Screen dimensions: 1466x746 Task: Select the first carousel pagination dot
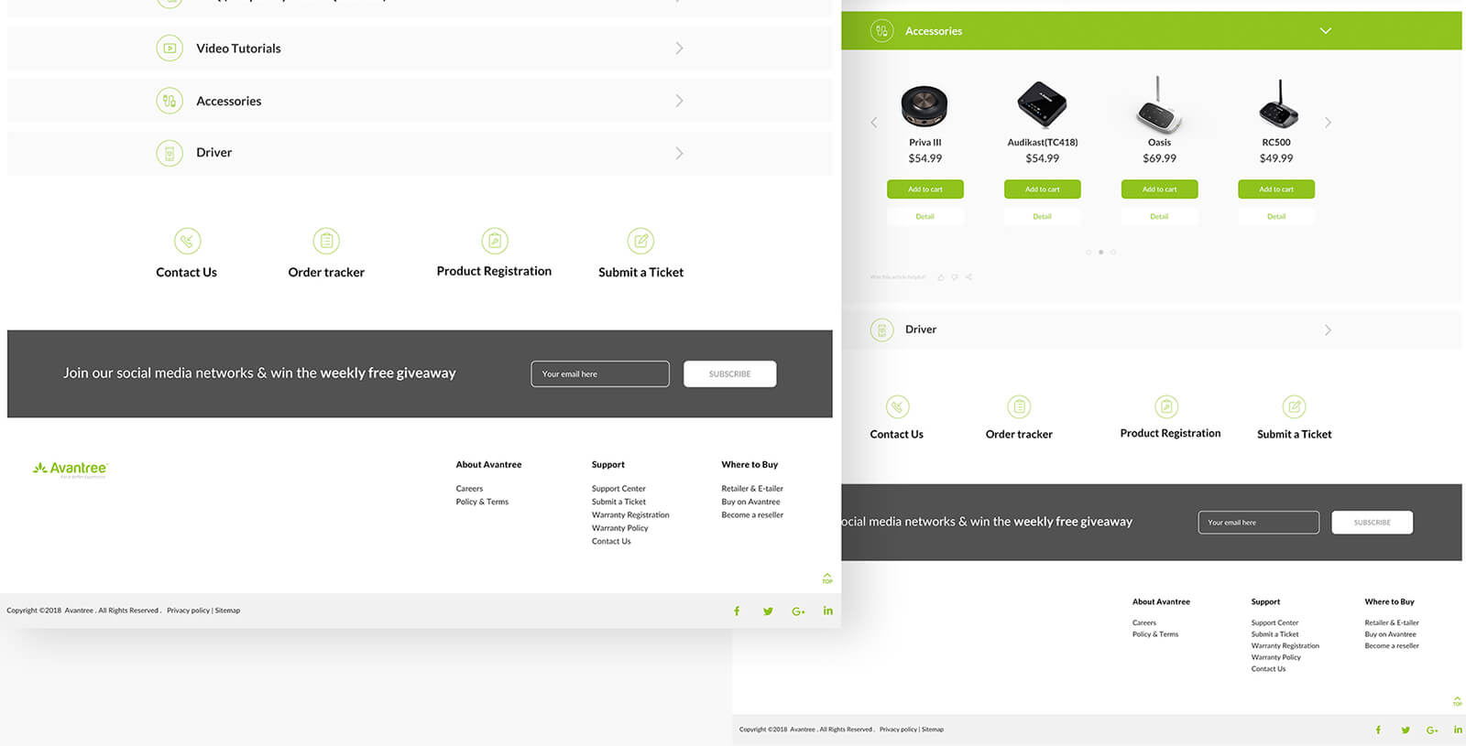[x=1089, y=252]
